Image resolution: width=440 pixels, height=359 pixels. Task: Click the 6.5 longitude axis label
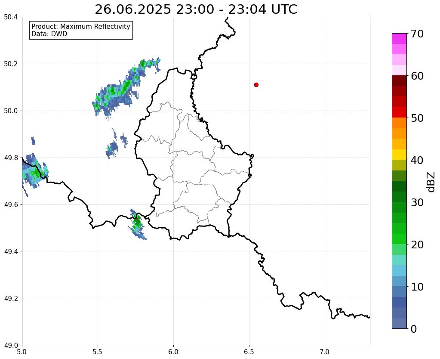coord(249,352)
